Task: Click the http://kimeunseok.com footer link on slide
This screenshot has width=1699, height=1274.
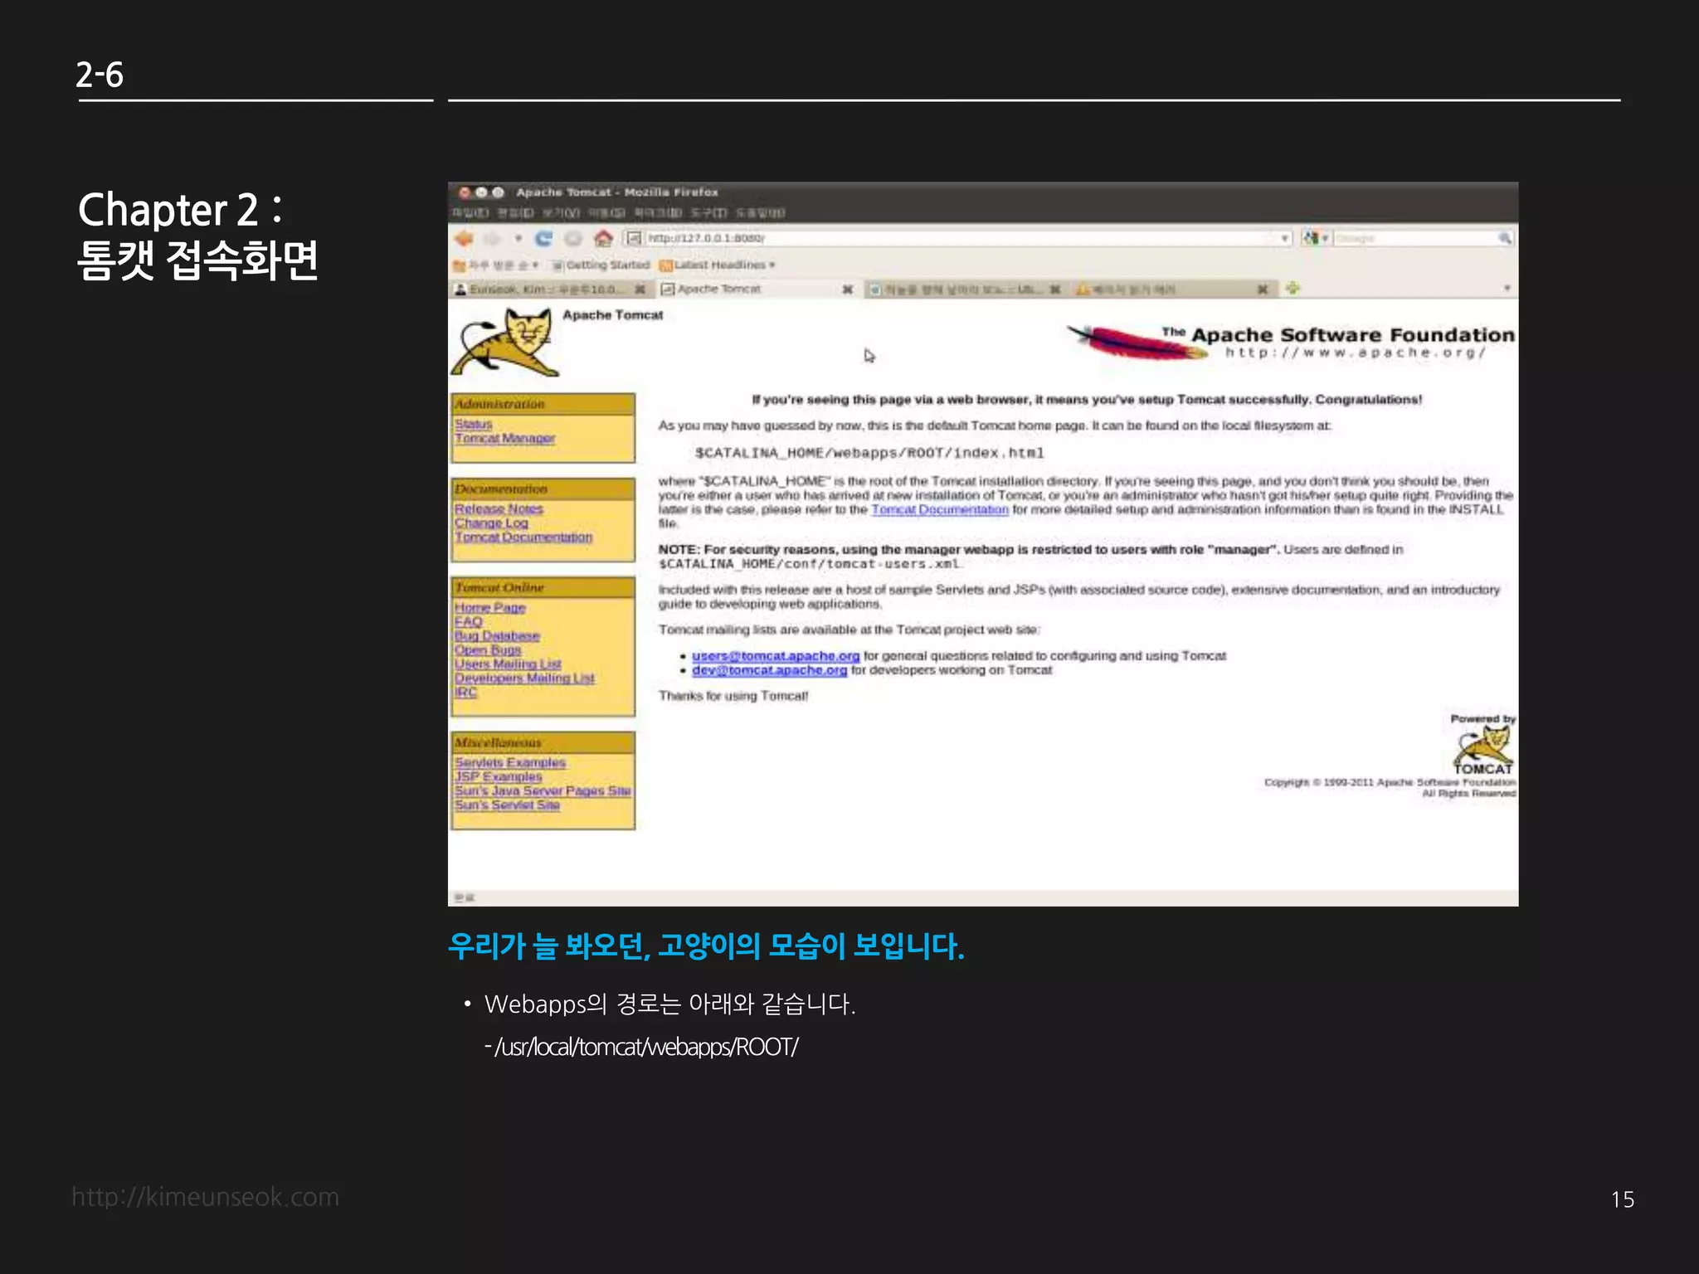Action: pos(205,1197)
